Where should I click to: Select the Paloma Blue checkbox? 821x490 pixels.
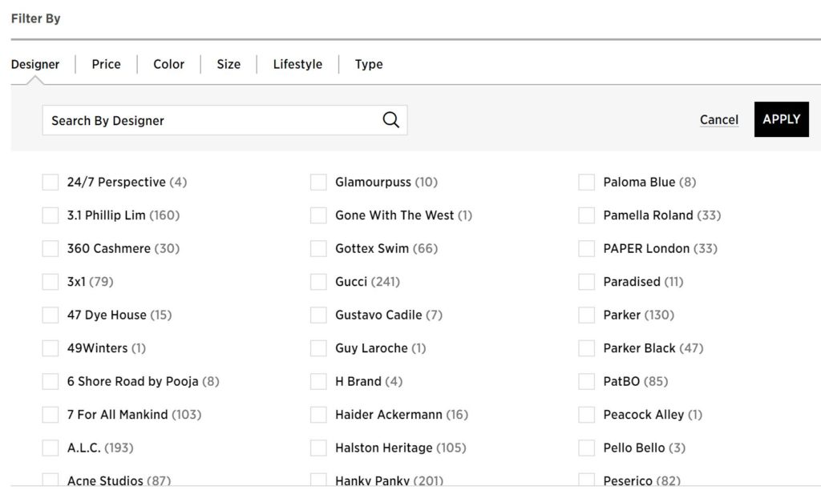(x=586, y=183)
